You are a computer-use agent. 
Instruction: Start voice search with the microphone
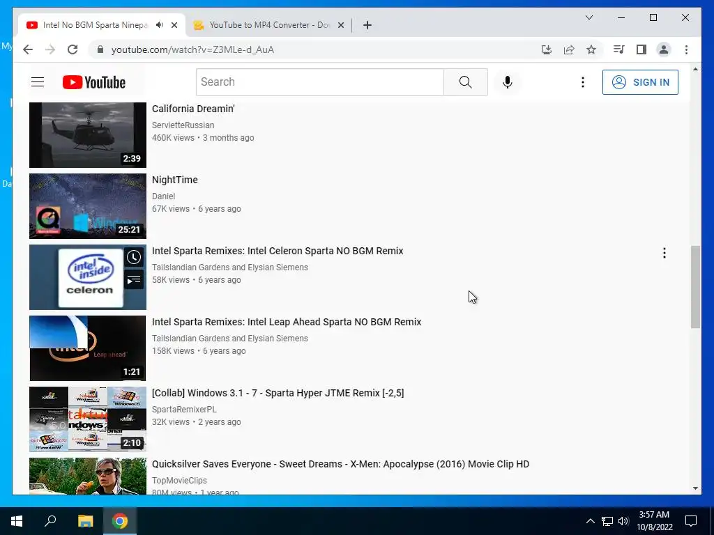coord(508,82)
